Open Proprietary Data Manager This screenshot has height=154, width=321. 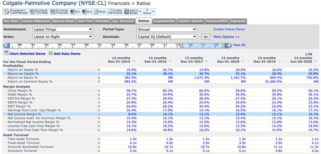click(16, 12)
